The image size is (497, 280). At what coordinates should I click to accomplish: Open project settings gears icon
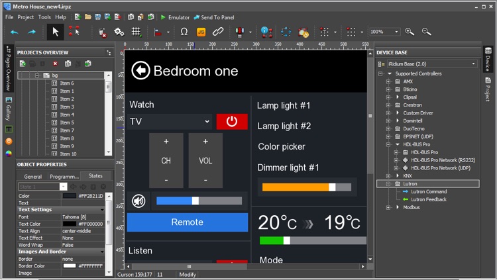[119, 32]
